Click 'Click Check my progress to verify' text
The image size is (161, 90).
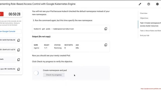pos(52,61)
